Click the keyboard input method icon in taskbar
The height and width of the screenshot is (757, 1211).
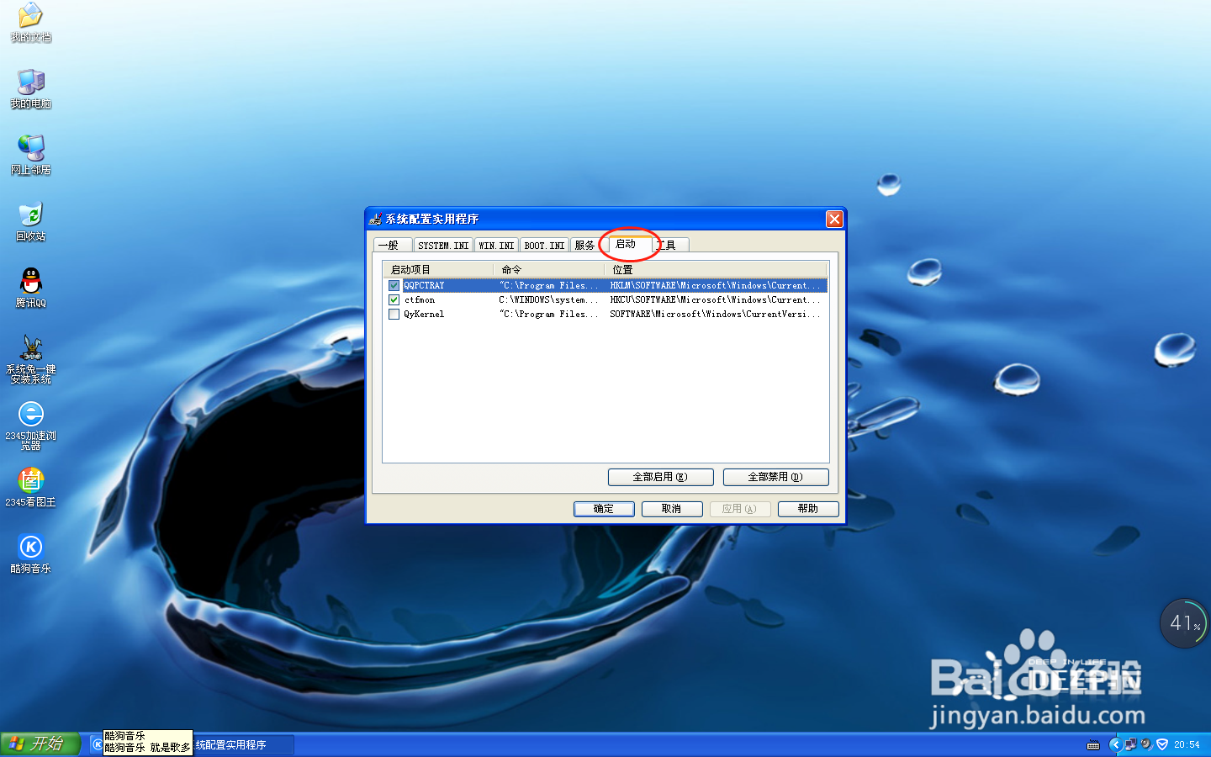1093,744
